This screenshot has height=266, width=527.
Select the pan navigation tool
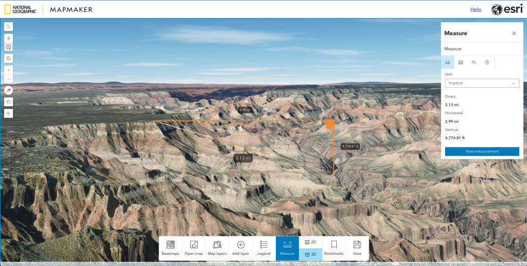click(9, 38)
